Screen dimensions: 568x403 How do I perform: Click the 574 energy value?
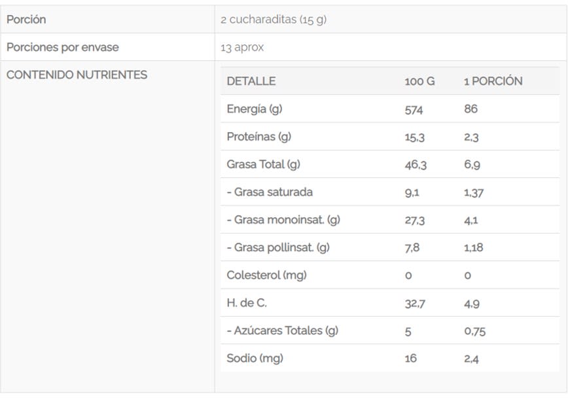tap(414, 109)
